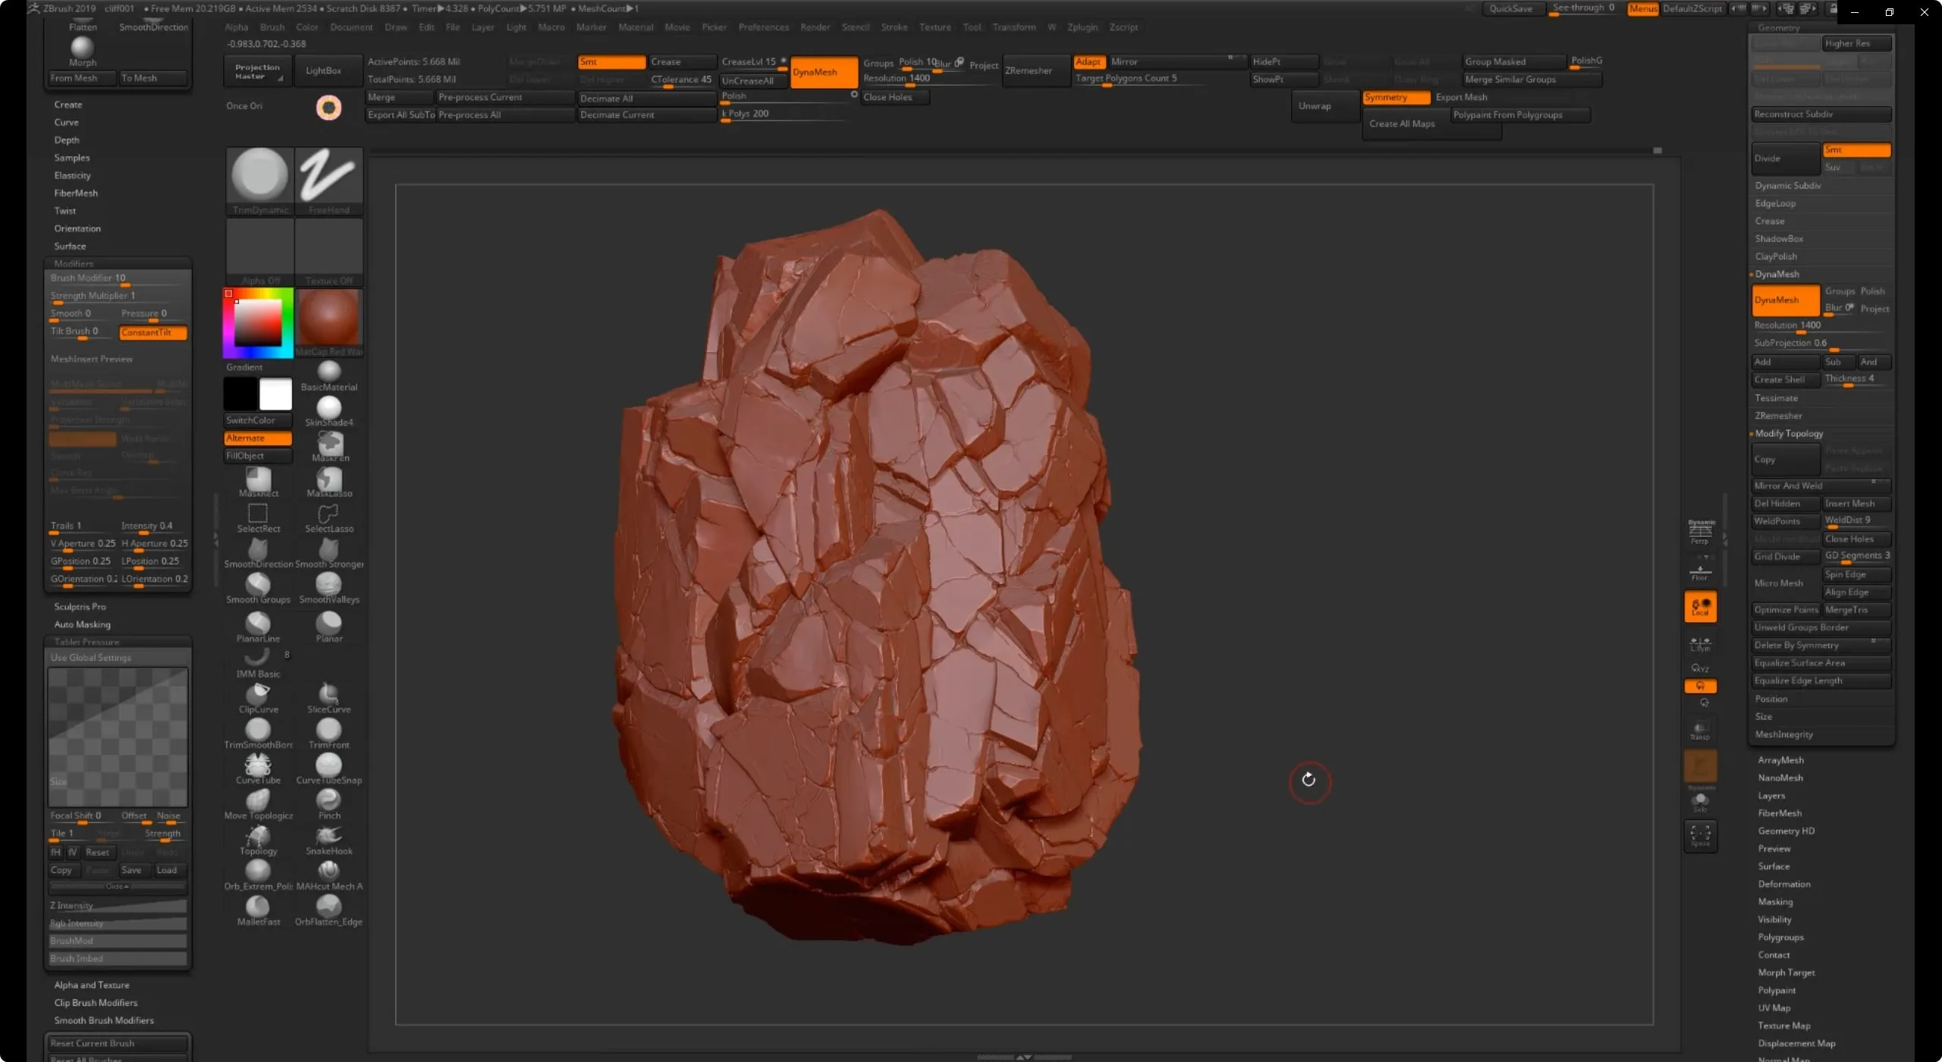Pick the Pinch brush
1942x1062 pixels.
tap(328, 800)
